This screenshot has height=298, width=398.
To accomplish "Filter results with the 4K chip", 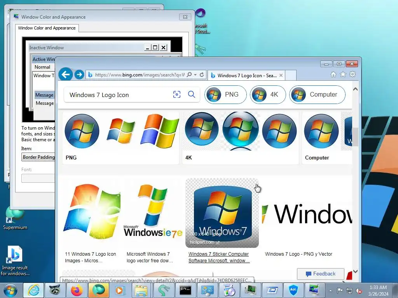I will pyautogui.click(x=268, y=95).
